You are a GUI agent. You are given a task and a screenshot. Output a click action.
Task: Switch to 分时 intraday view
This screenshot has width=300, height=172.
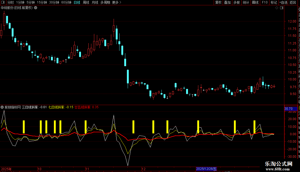[x=11, y=2]
